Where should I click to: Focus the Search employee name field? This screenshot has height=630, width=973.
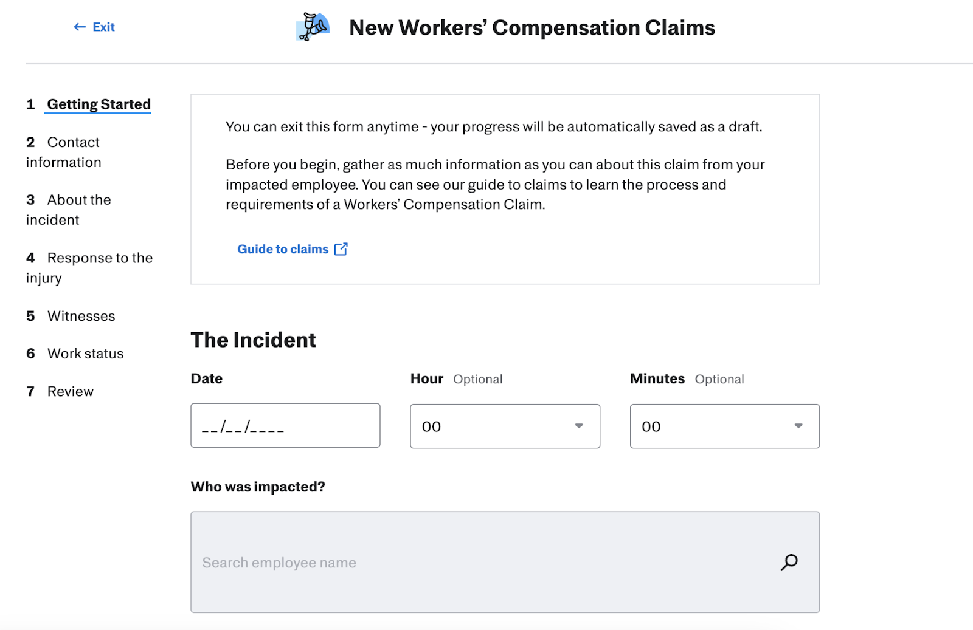486,563
